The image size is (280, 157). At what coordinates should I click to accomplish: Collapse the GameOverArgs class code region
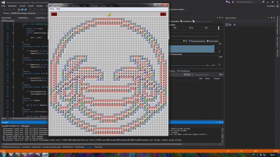(x=13, y=24)
